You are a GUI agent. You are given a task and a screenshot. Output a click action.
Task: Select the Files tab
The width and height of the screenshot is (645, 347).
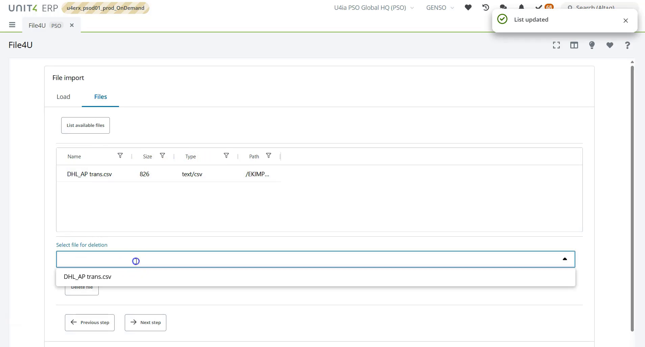(x=100, y=97)
